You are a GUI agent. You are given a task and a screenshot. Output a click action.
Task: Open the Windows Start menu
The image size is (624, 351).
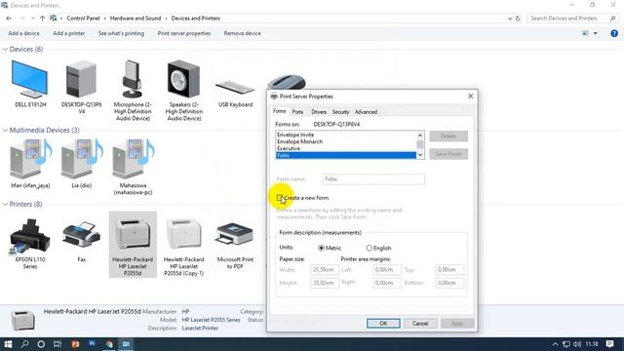(x=8, y=344)
